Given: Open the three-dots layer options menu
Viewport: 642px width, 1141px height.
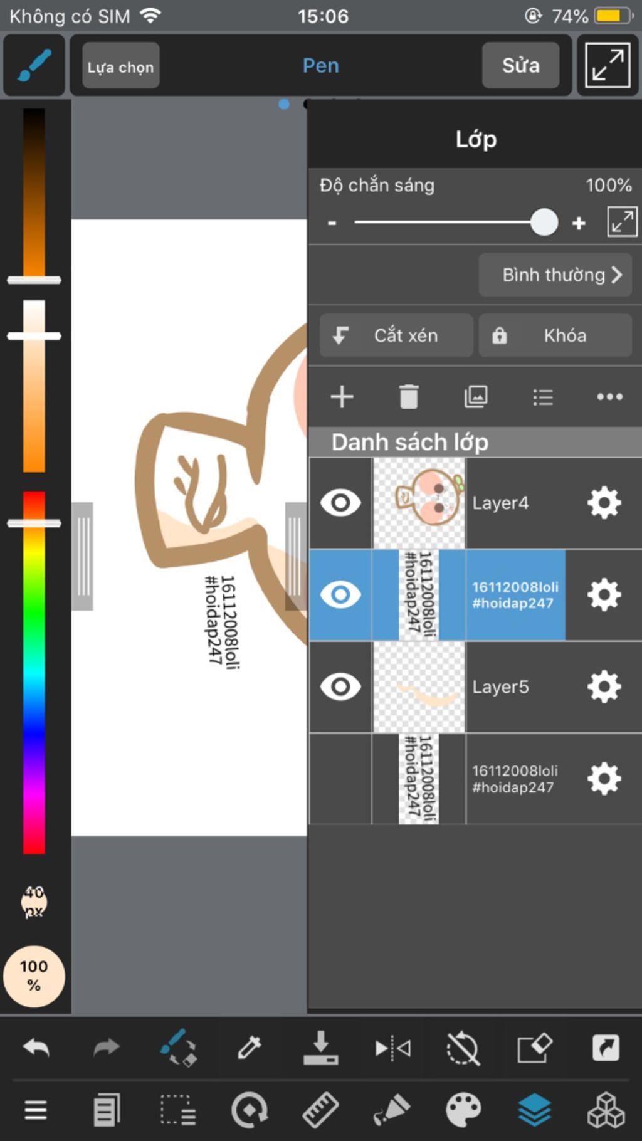Looking at the screenshot, I should coord(609,397).
